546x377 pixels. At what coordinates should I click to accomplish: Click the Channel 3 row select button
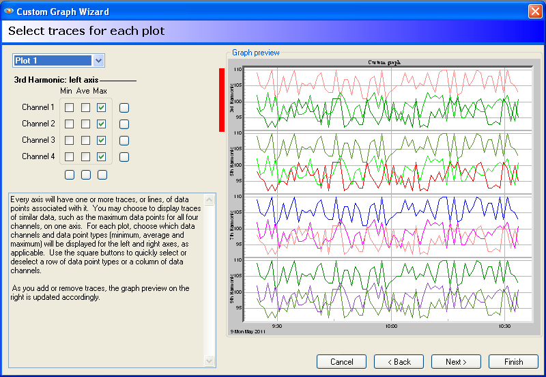124,141
